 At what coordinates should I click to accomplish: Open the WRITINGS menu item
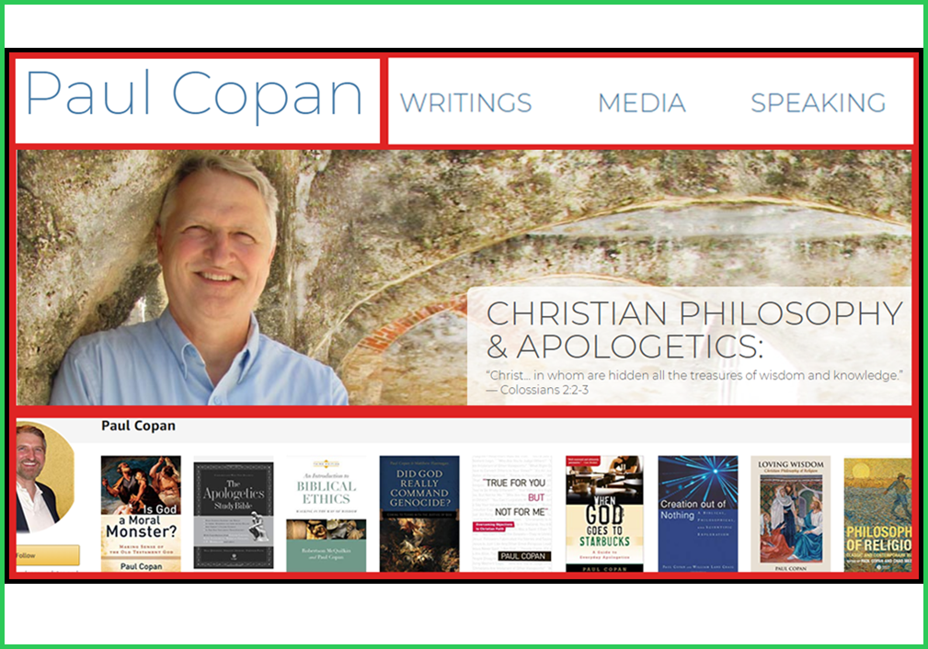(465, 103)
